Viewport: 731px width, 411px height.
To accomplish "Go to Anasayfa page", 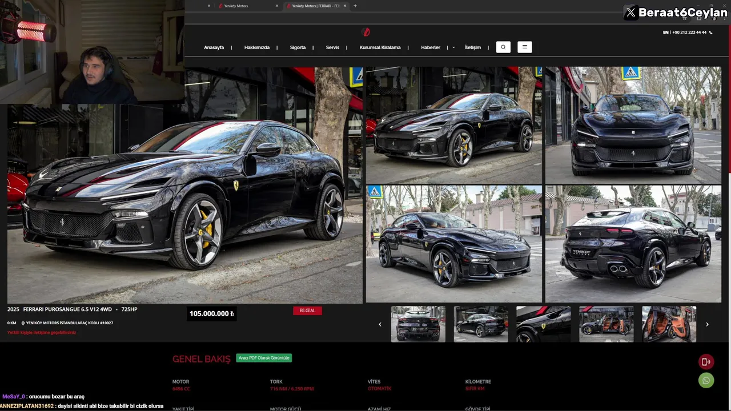I will [x=214, y=47].
